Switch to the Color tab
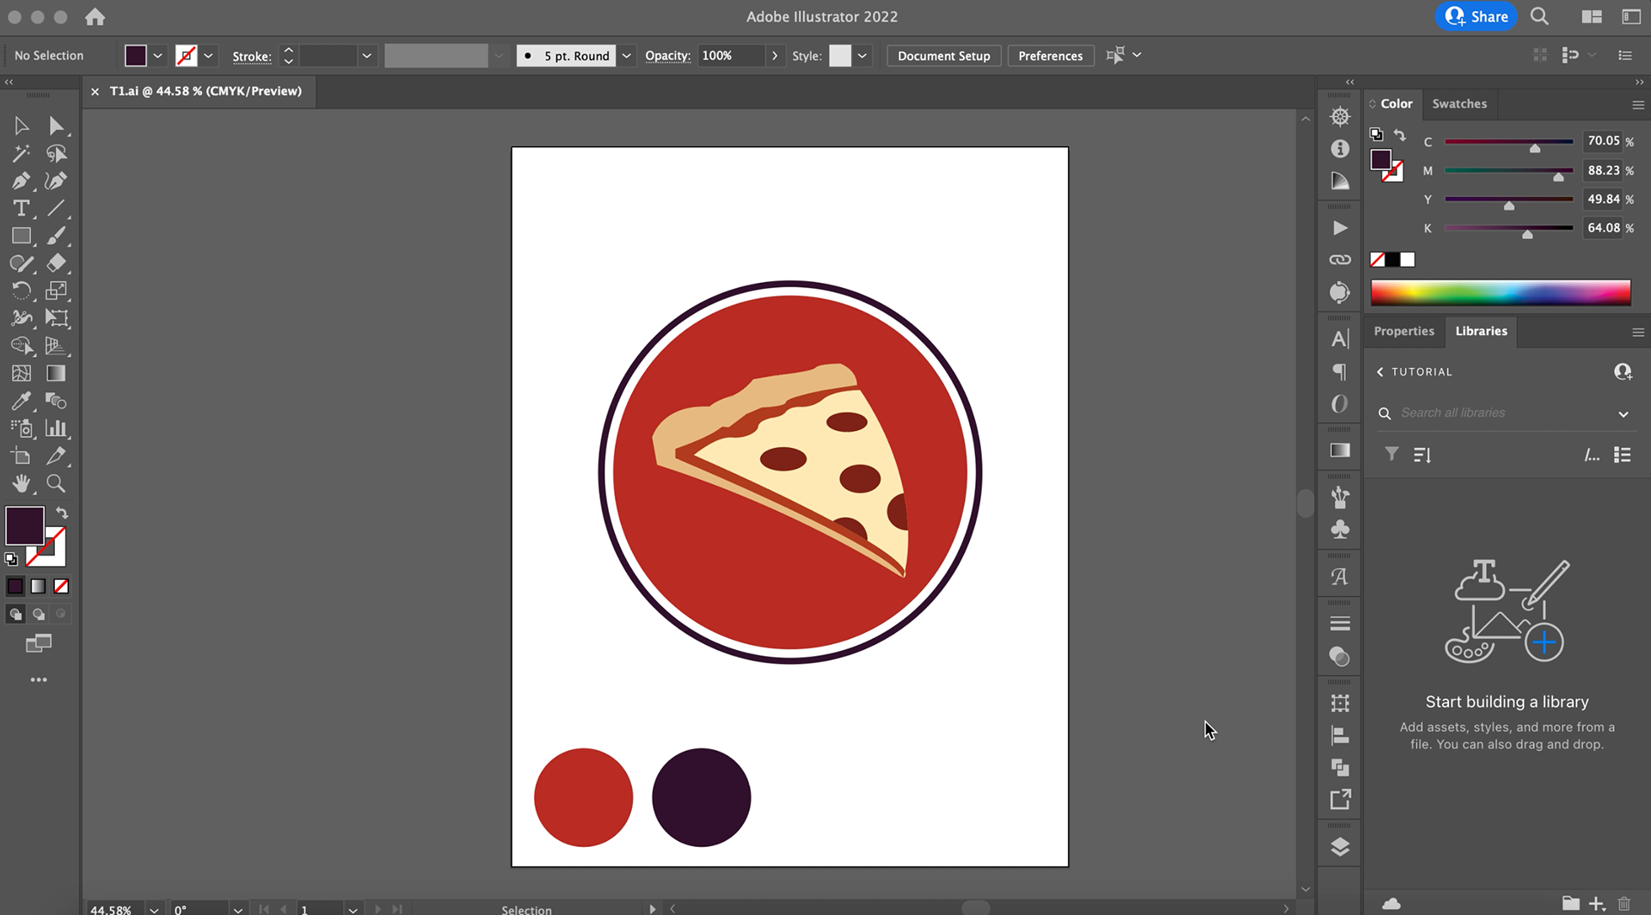Image resolution: width=1651 pixels, height=915 pixels. [x=1396, y=104]
